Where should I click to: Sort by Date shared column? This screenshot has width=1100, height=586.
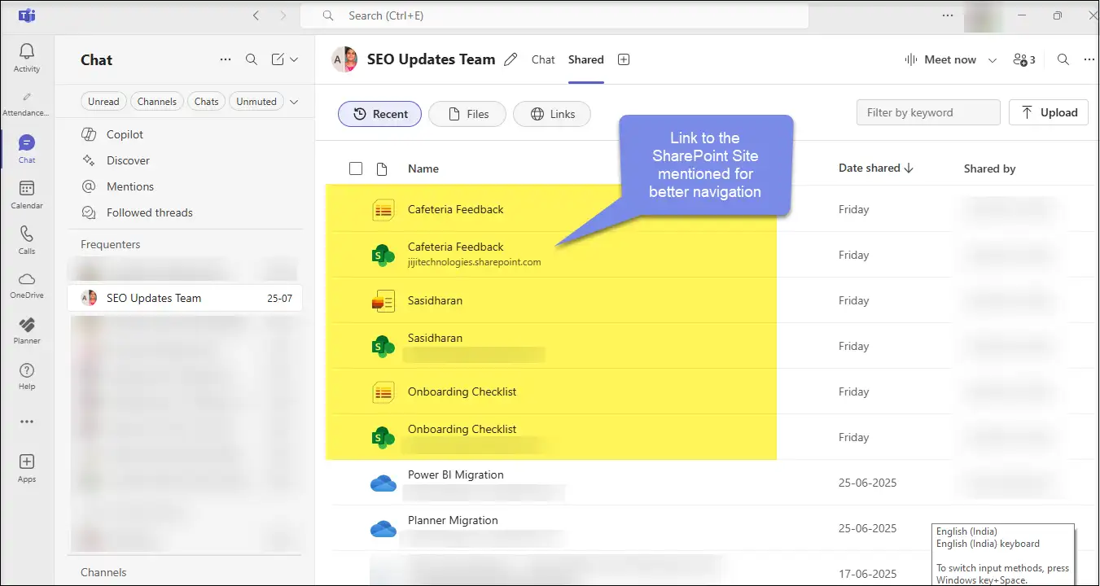point(876,168)
